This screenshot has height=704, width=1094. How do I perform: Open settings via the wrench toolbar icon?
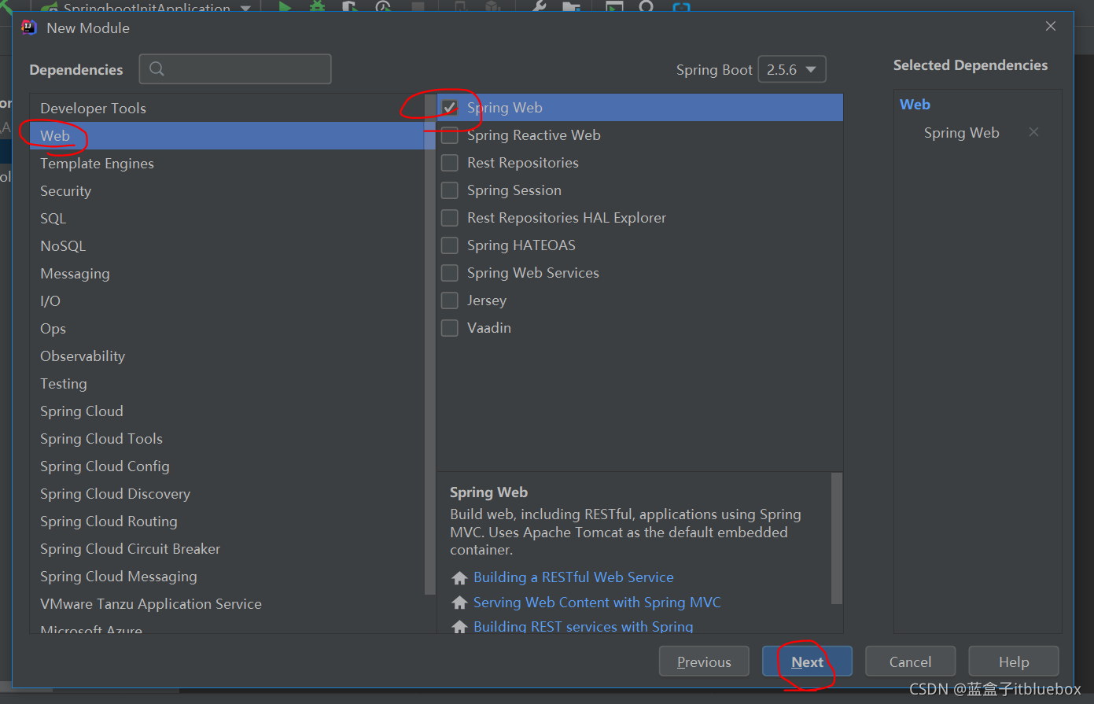[x=539, y=7]
